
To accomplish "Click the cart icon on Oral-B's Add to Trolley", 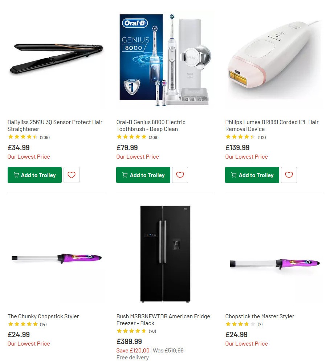I will pyautogui.click(x=125, y=175).
